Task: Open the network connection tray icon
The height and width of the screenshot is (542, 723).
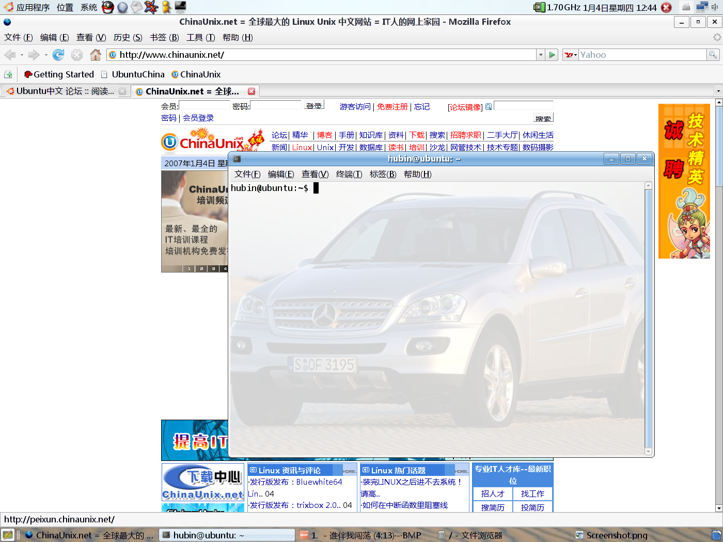Action: click(x=702, y=7)
